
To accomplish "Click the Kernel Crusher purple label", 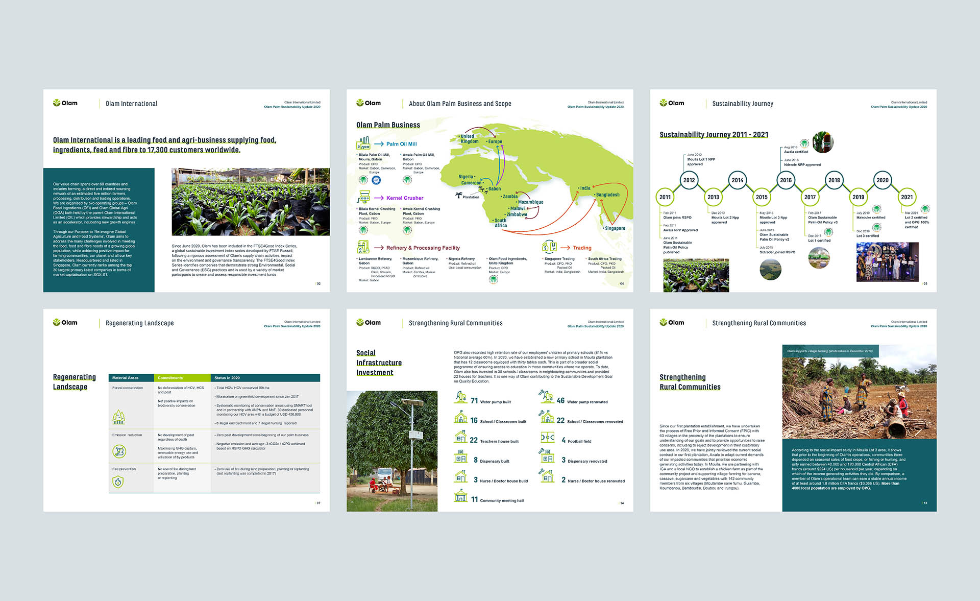I will [x=405, y=198].
